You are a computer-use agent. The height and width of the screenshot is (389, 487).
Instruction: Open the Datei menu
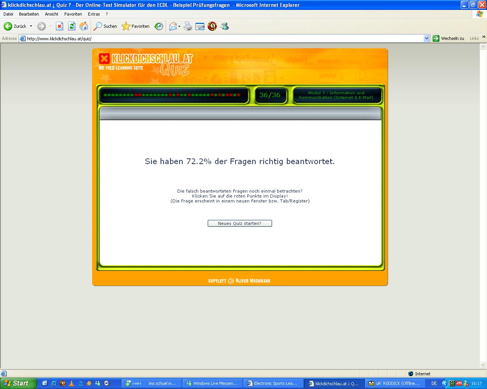click(8, 14)
